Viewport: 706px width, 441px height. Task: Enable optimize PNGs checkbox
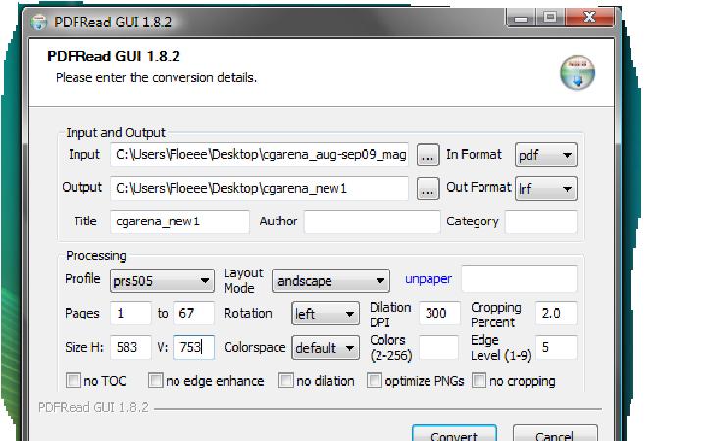pos(375,380)
